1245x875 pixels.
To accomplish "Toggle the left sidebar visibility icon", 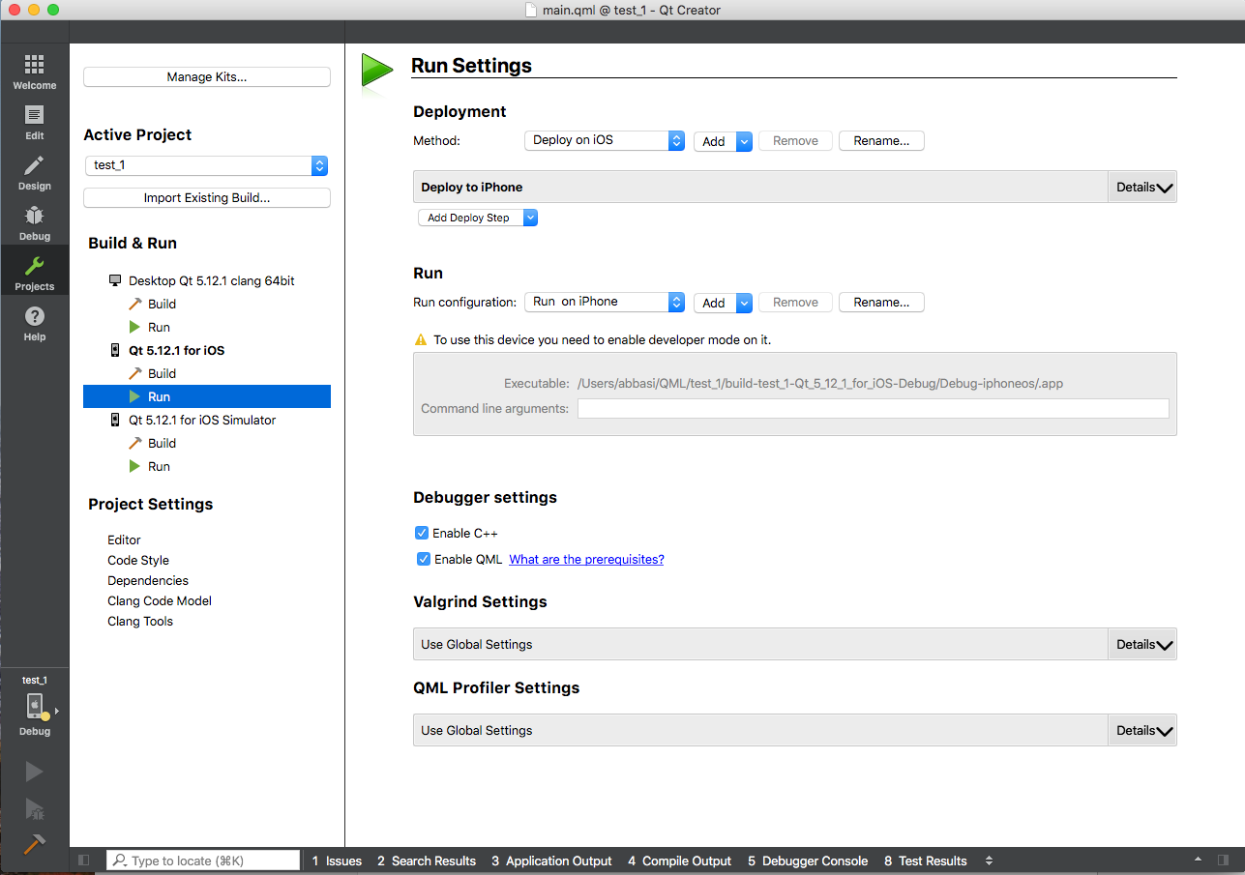I will (x=84, y=860).
